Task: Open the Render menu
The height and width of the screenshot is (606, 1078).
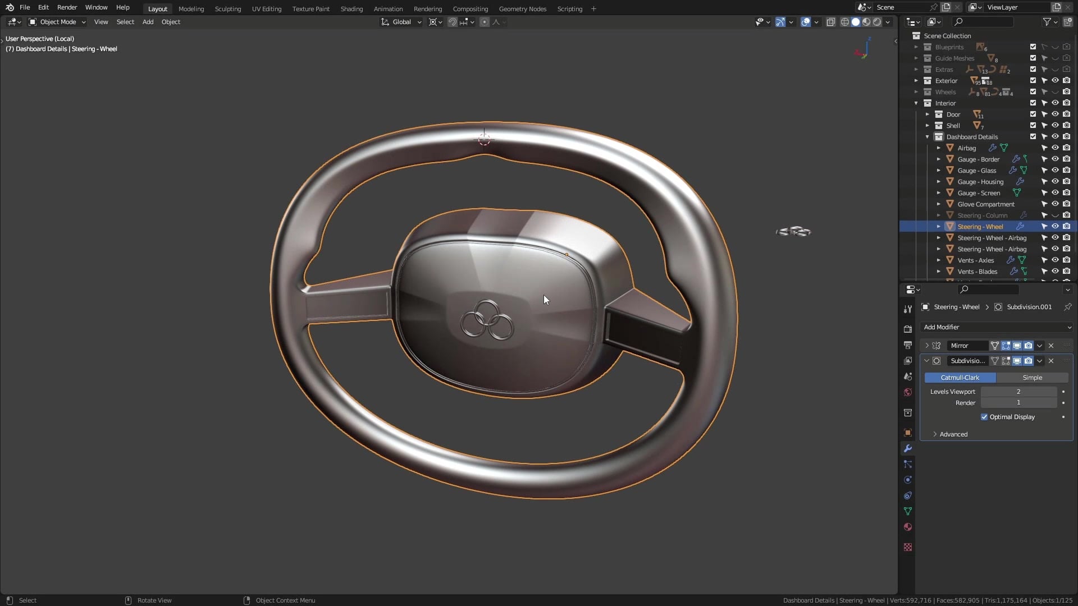Action: point(67,7)
